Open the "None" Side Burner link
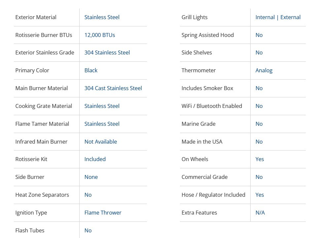 [x=91, y=177]
